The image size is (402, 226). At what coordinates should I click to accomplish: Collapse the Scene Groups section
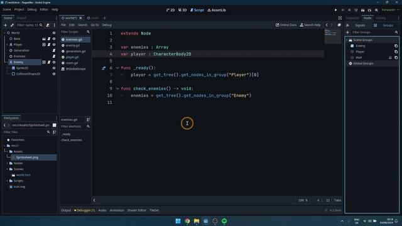click(347, 40)
